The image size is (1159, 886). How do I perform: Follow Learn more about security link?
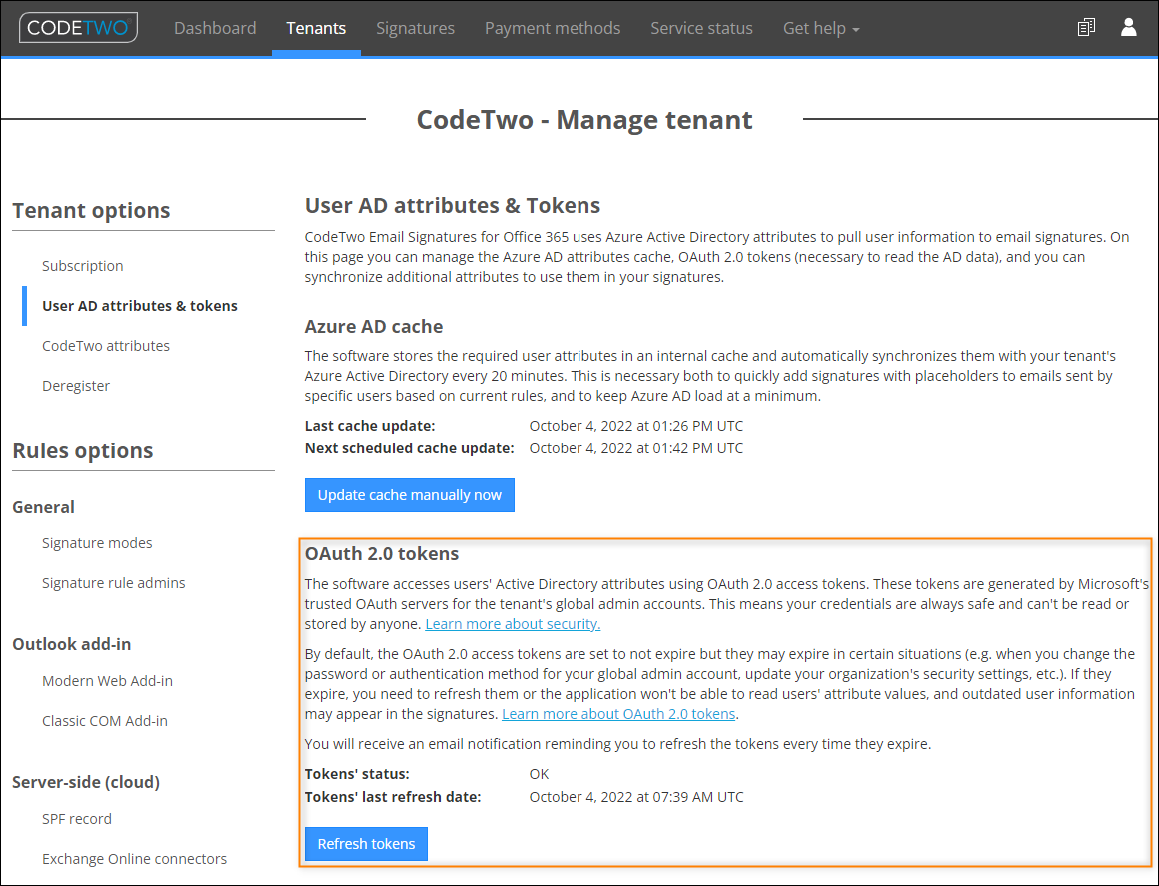click(513, 624)
